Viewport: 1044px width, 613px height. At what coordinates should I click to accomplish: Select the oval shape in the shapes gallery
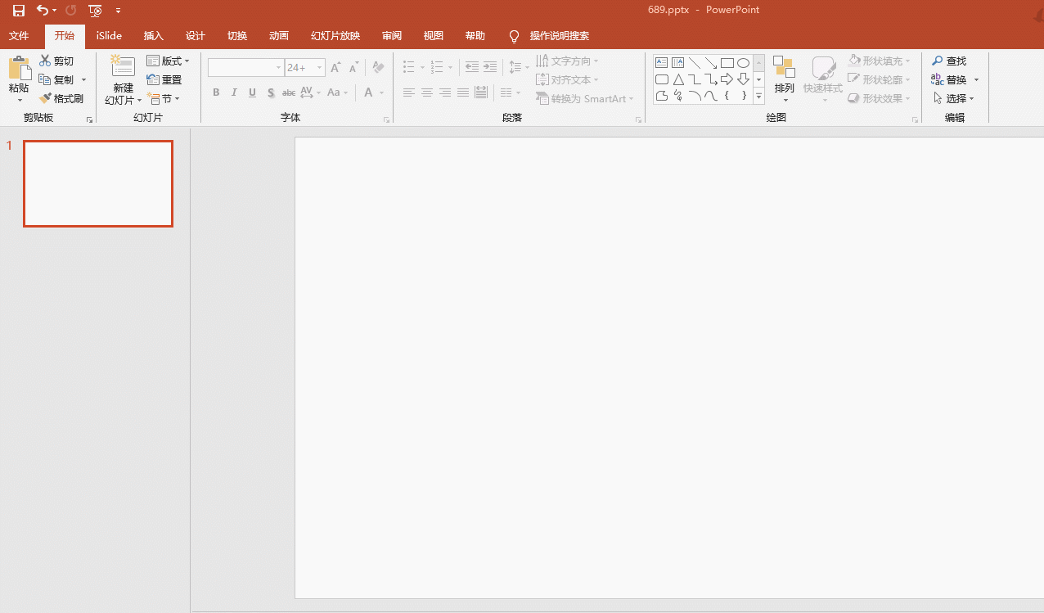click(x=743, y=63)
